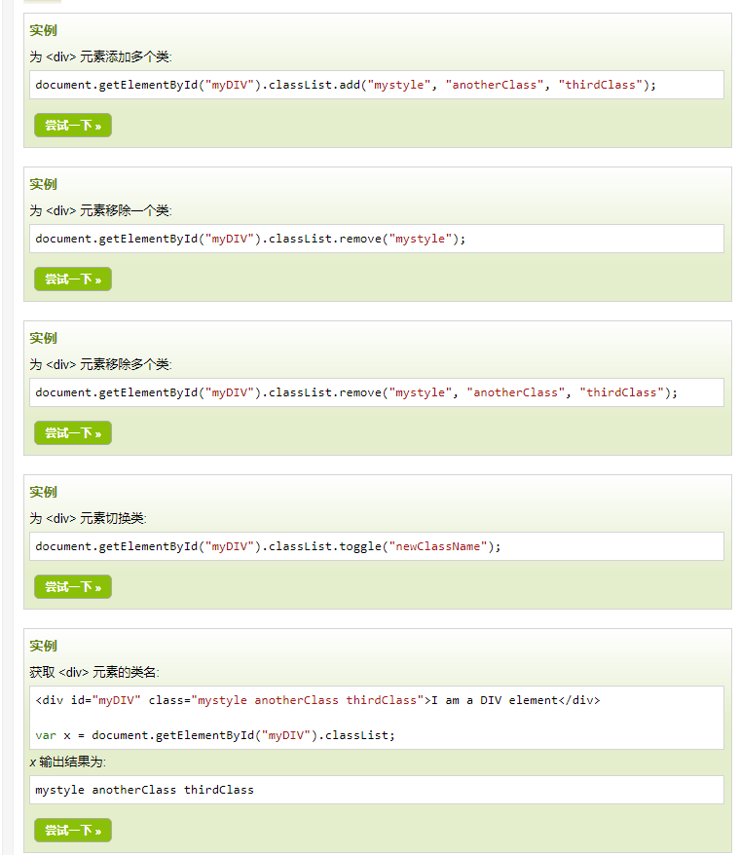Click text x 输出结果为
The image size is (740, 855).
67,762
